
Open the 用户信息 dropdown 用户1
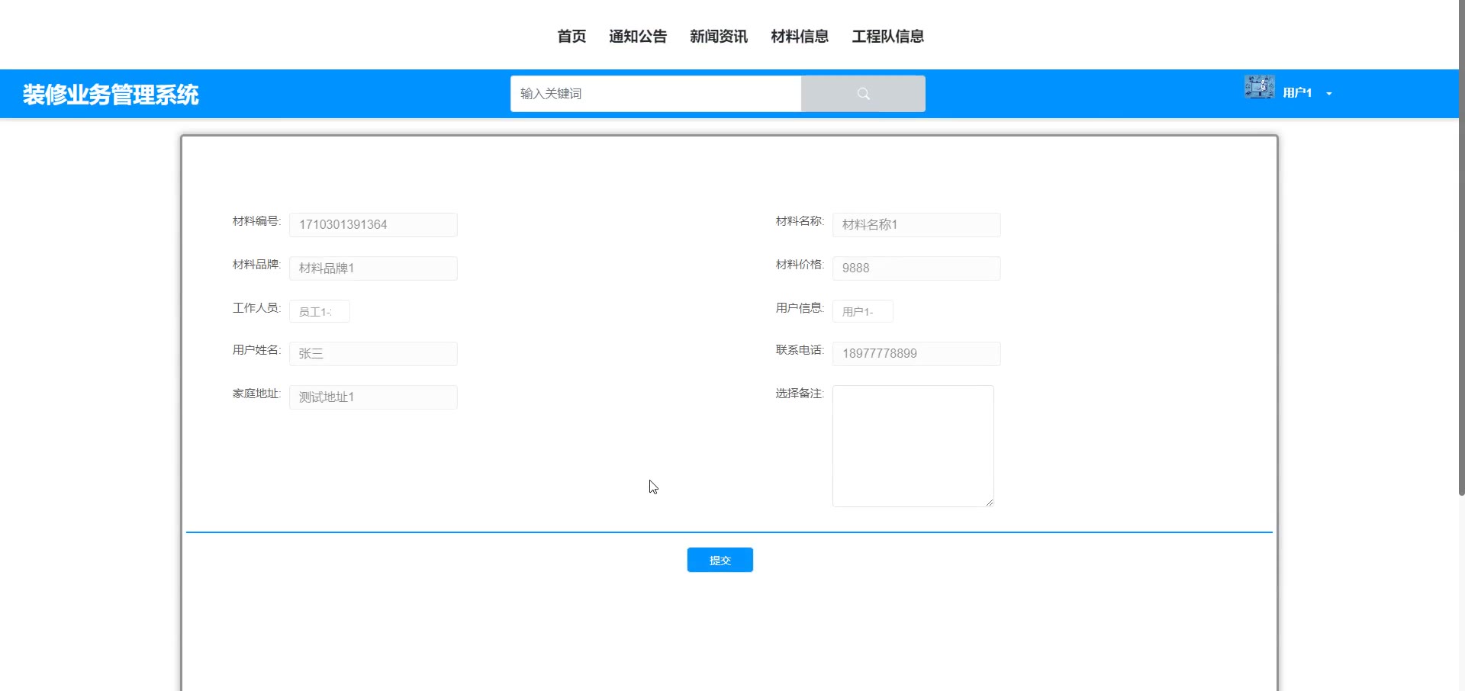(862, 311)
